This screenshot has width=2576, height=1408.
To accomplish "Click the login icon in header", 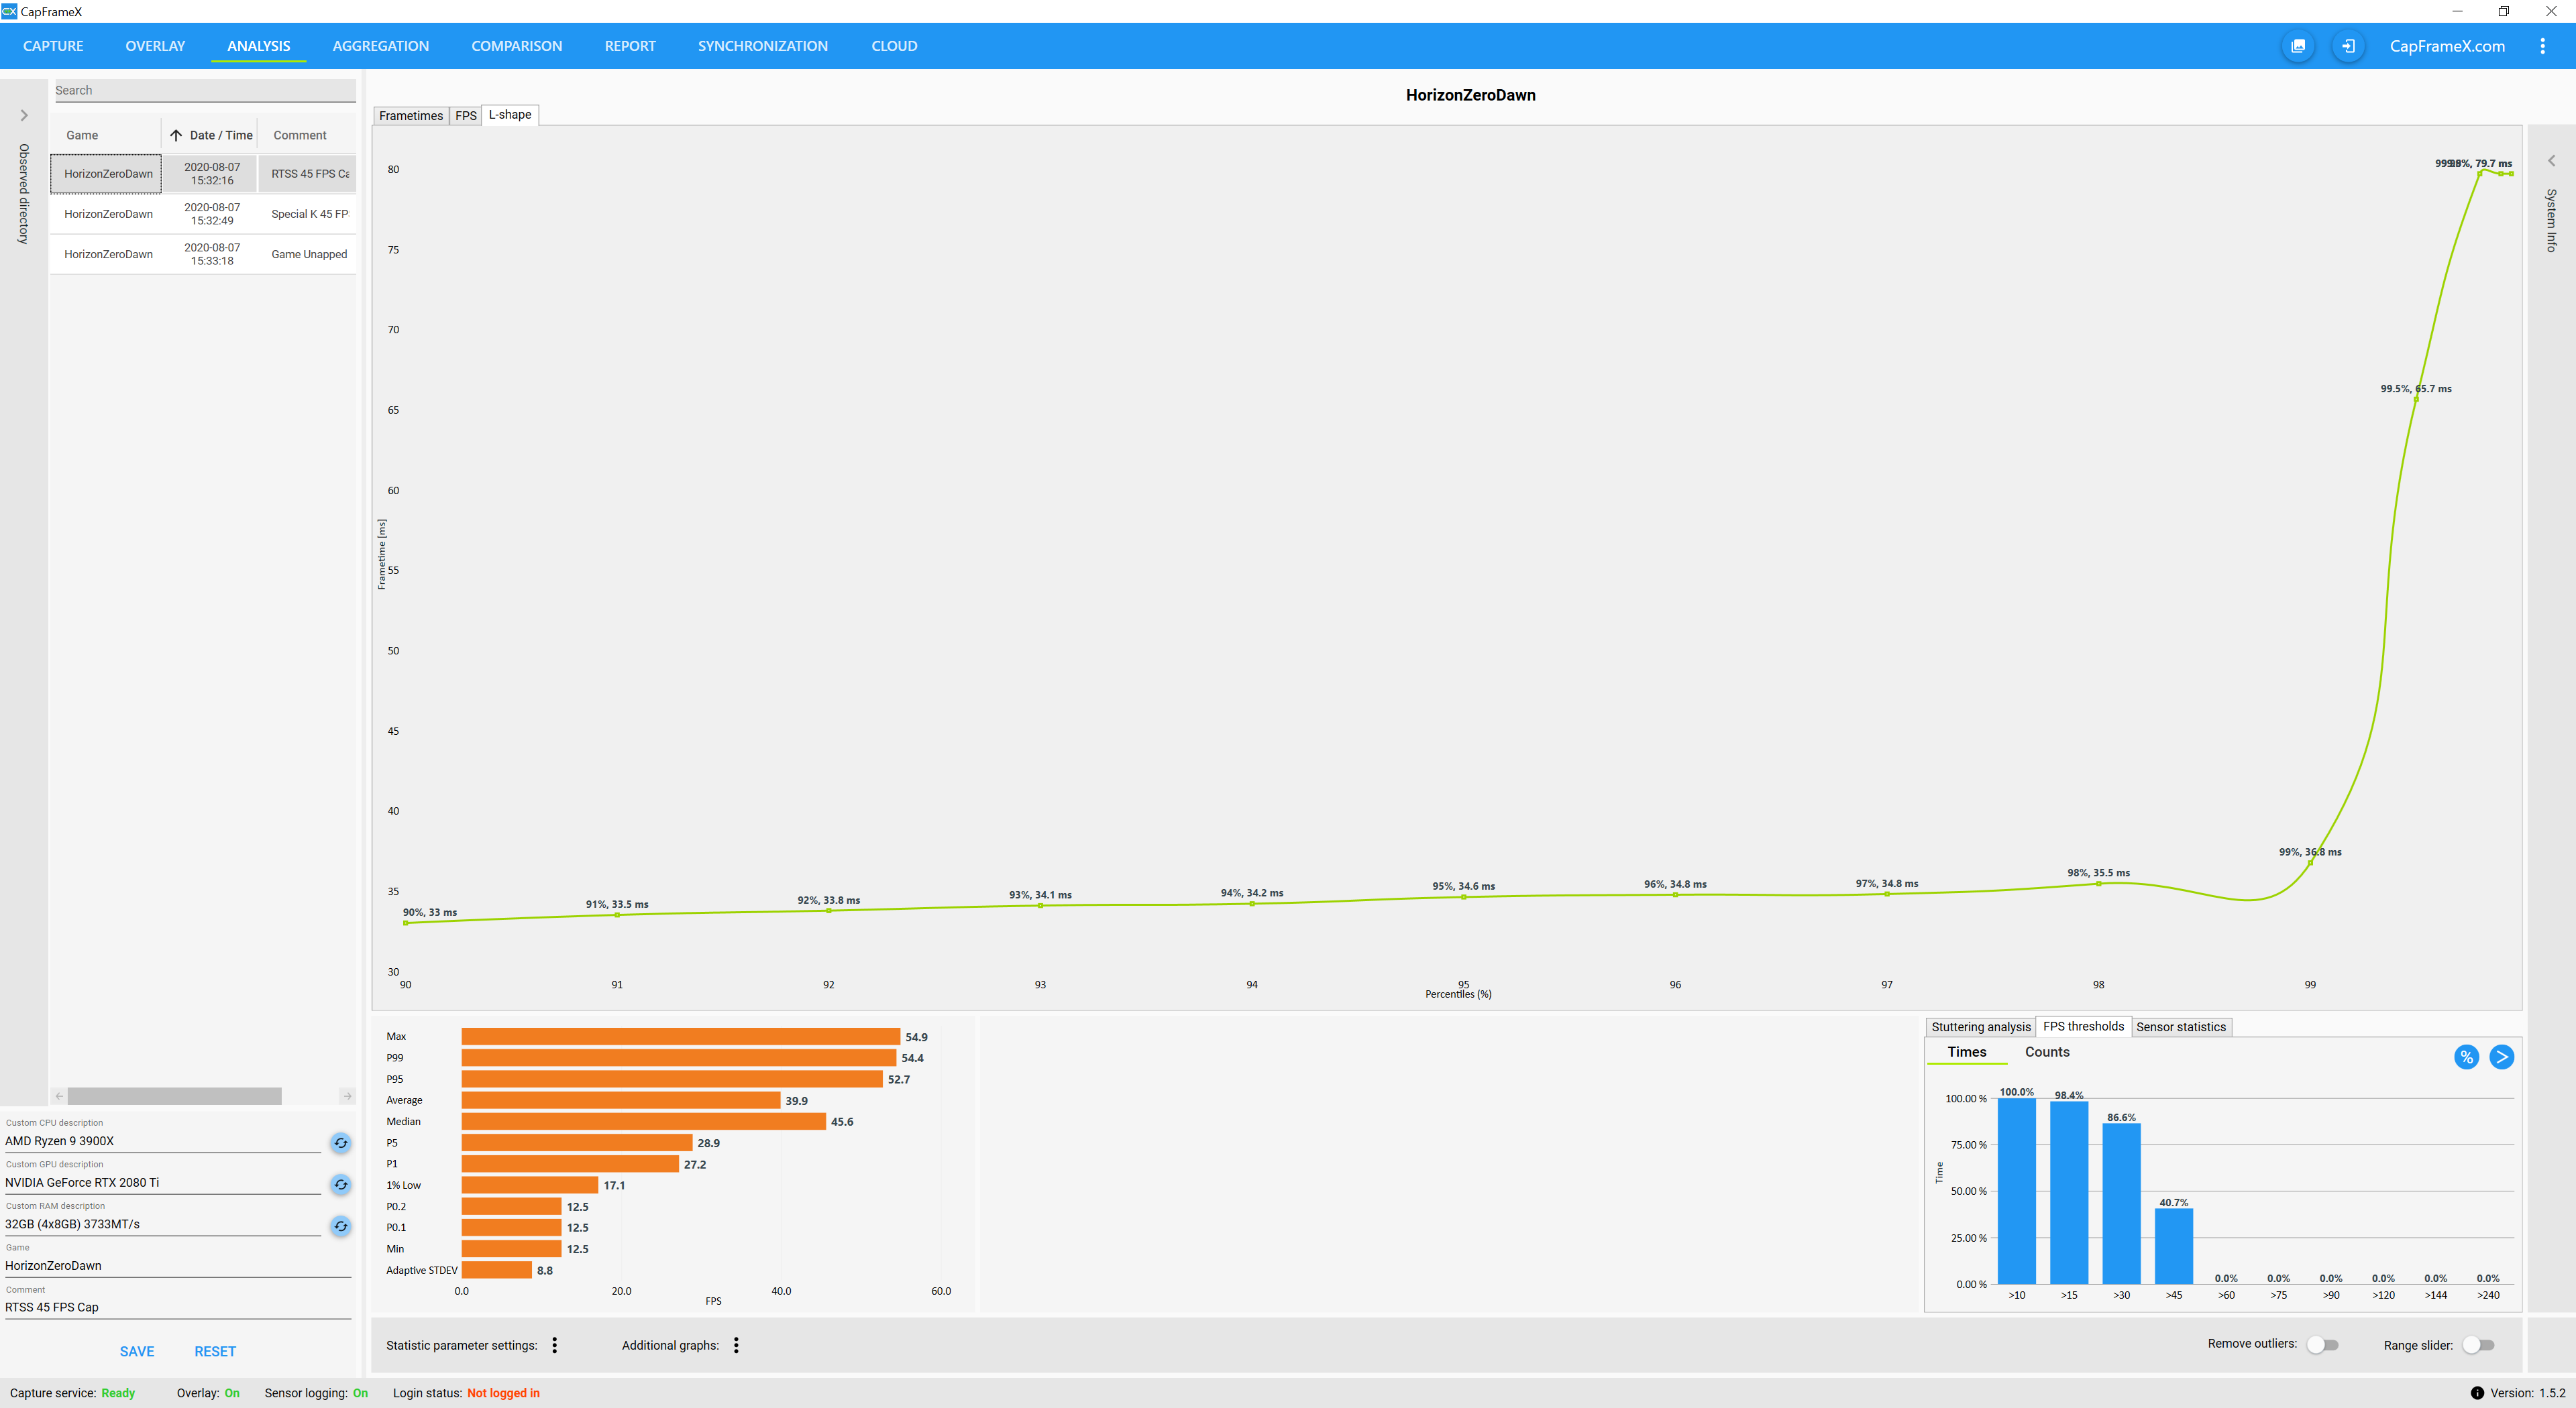I will [2347, 46].
